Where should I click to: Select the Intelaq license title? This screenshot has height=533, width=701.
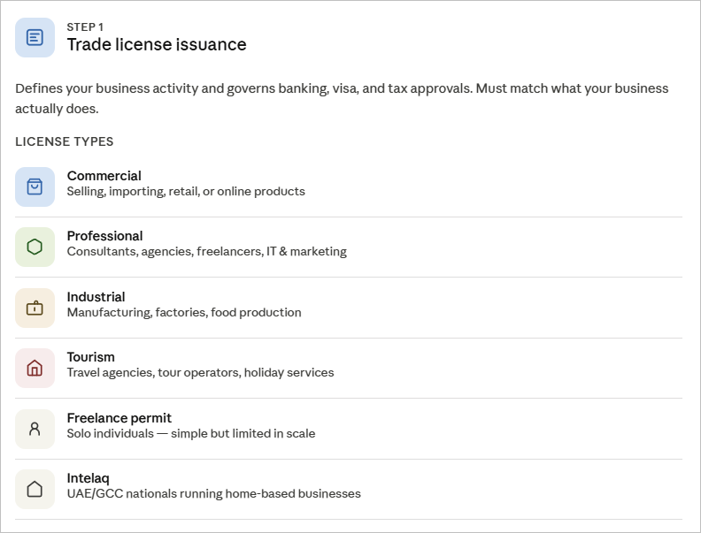coord(89,478)
